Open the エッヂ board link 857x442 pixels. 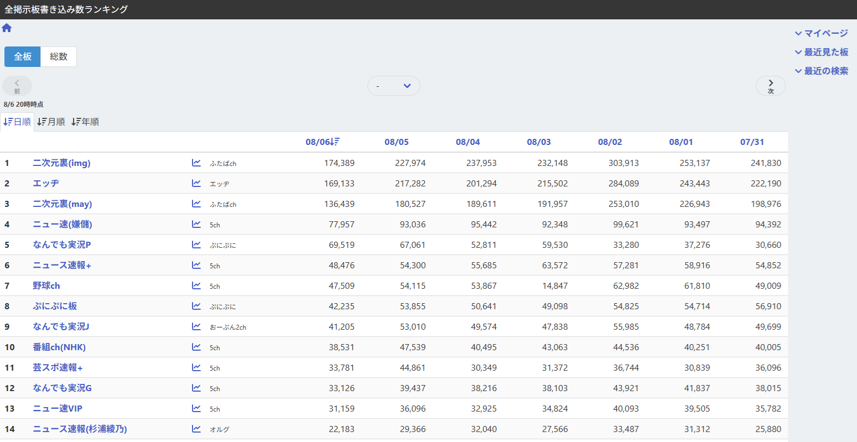tap(46, 184)
